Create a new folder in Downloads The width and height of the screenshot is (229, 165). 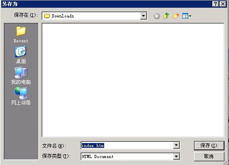click(176, 16)
